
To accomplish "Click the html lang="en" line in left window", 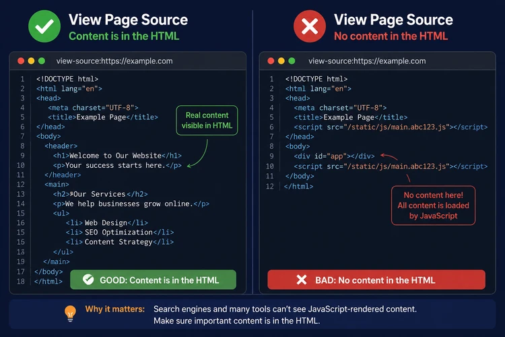I will click(69, 89).
